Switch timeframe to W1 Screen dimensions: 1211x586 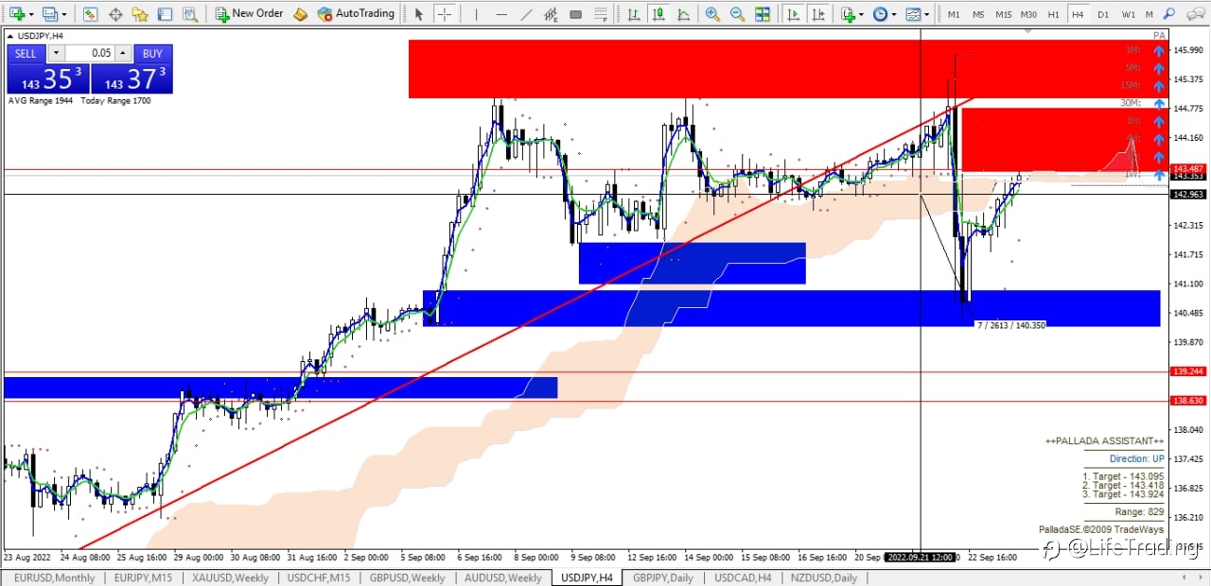(1129, 14)
